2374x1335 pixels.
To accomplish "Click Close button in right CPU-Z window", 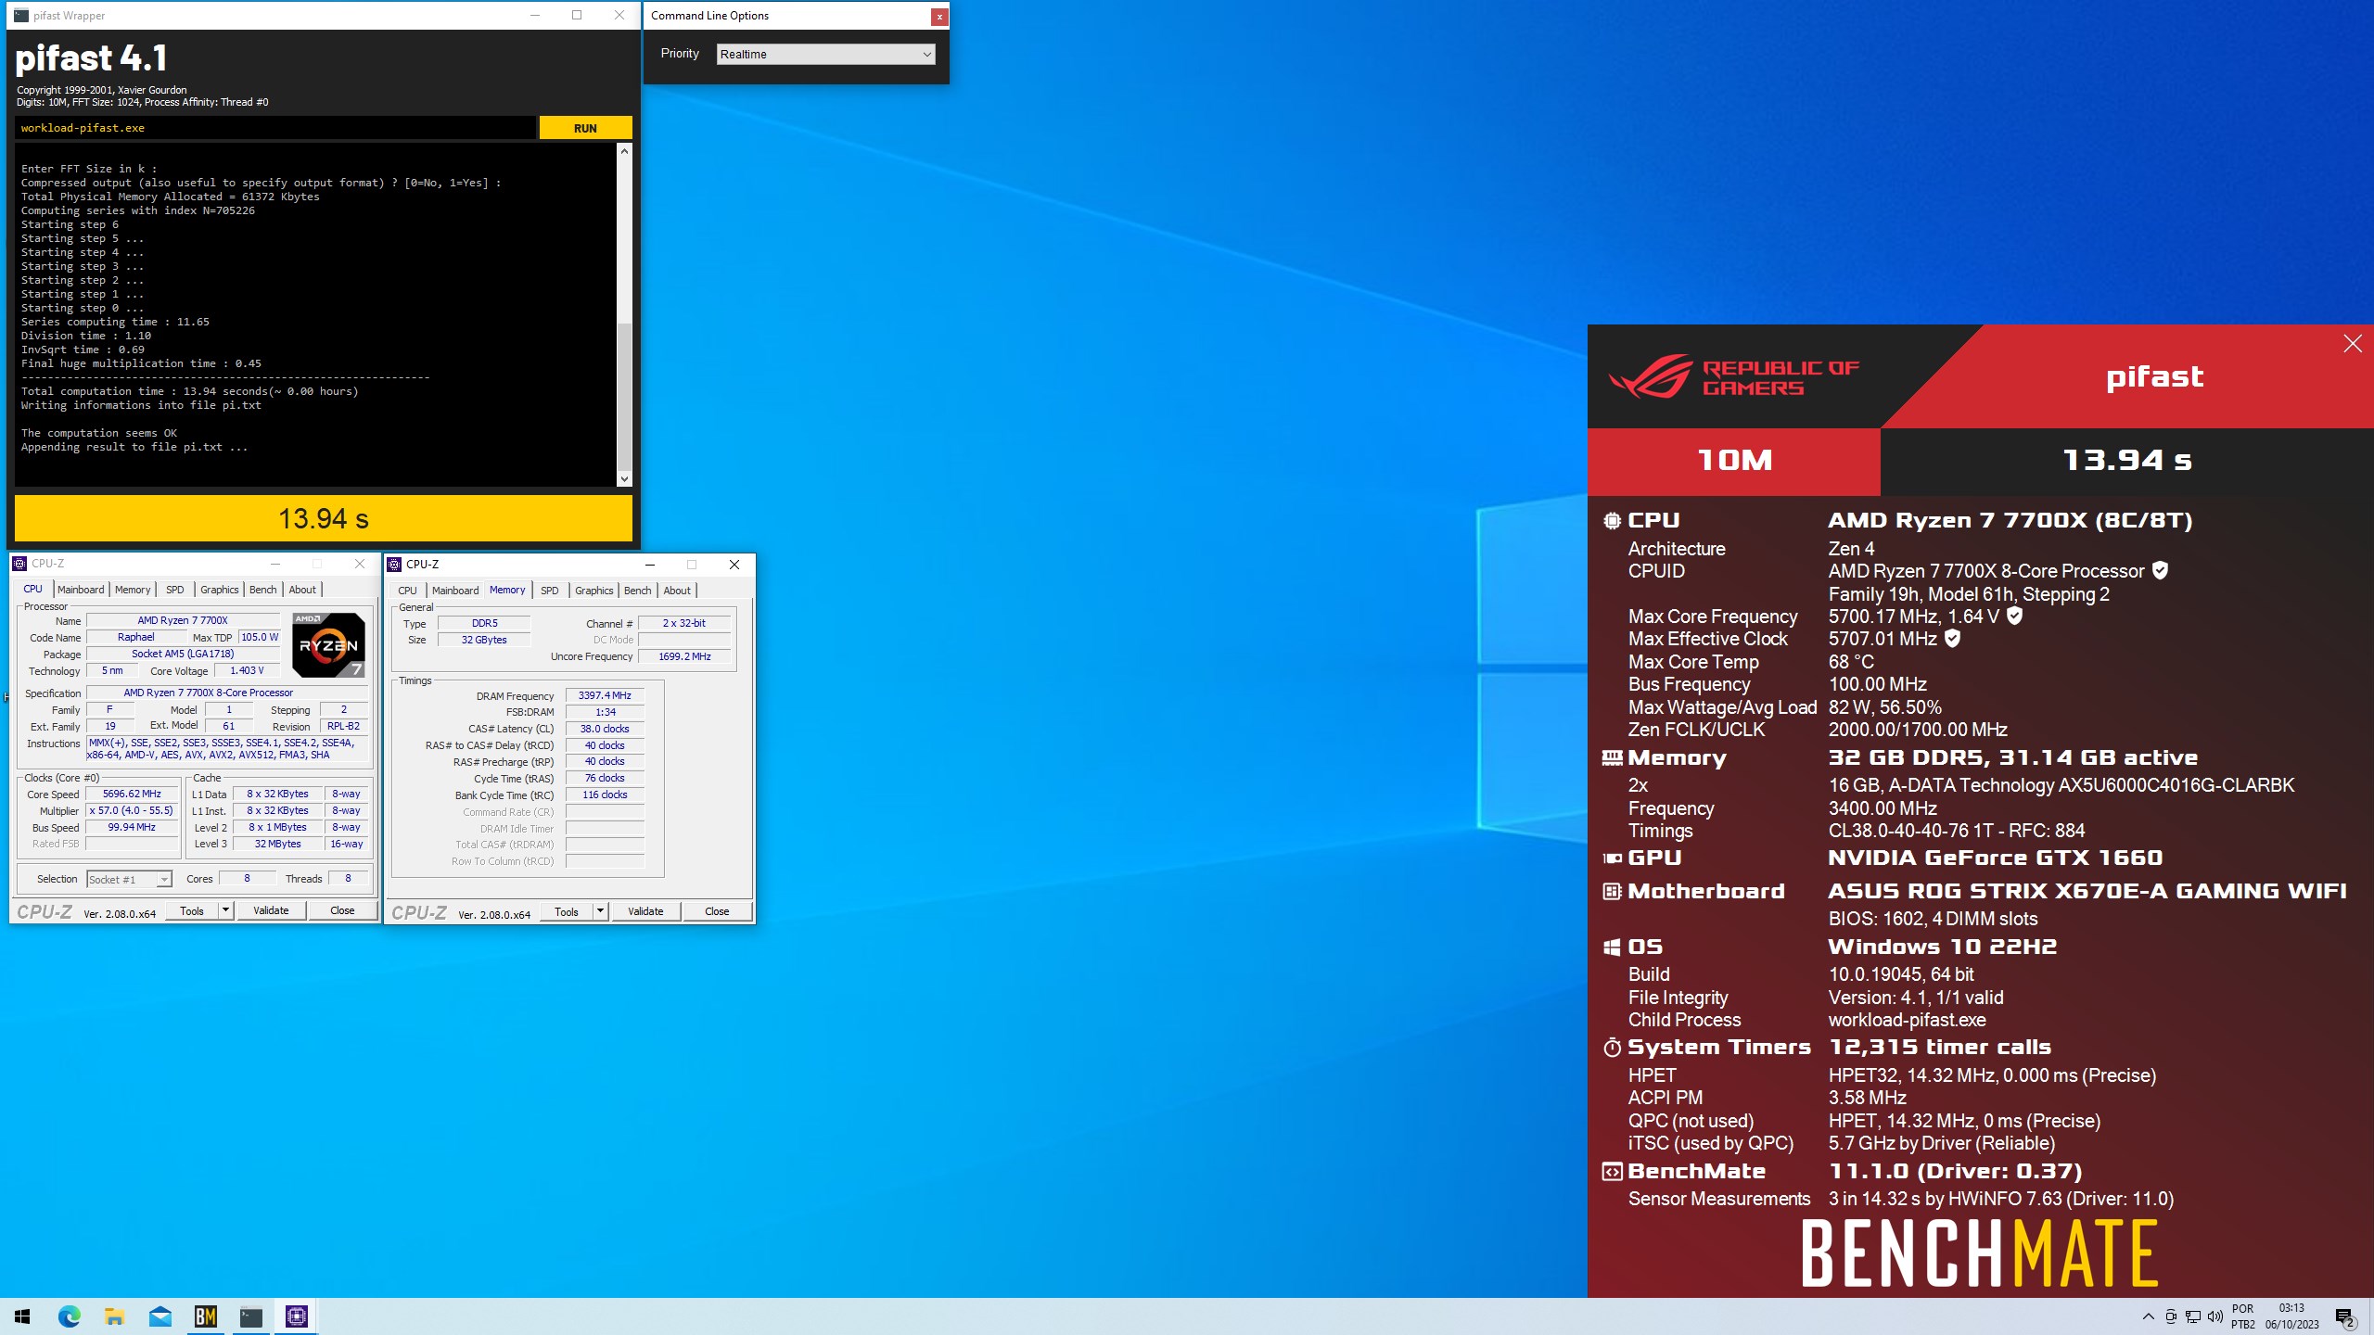I will [717, 912].
